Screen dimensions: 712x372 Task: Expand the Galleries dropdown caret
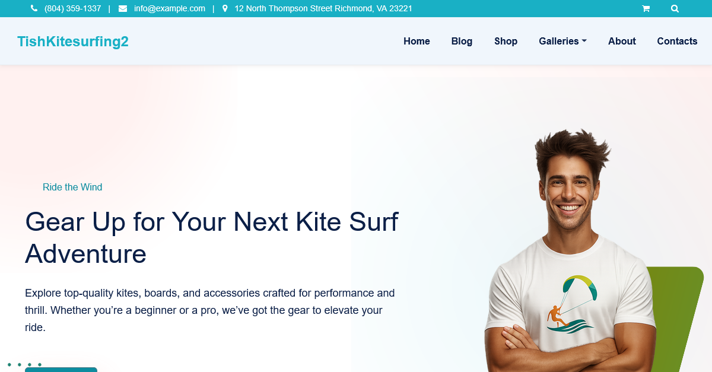pyautogui.click(x=584, y=41)
